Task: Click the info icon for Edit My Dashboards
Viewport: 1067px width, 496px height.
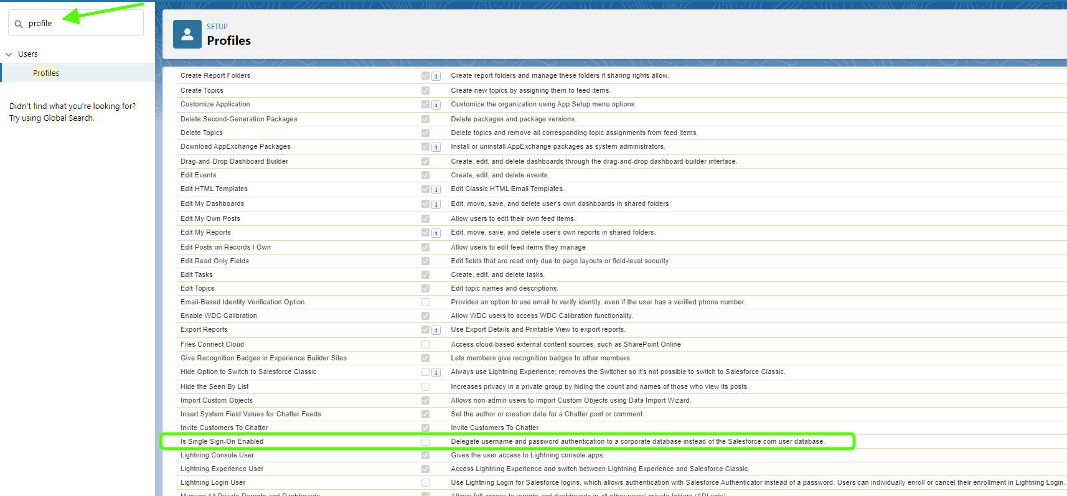Action: (x=436, y=204)
